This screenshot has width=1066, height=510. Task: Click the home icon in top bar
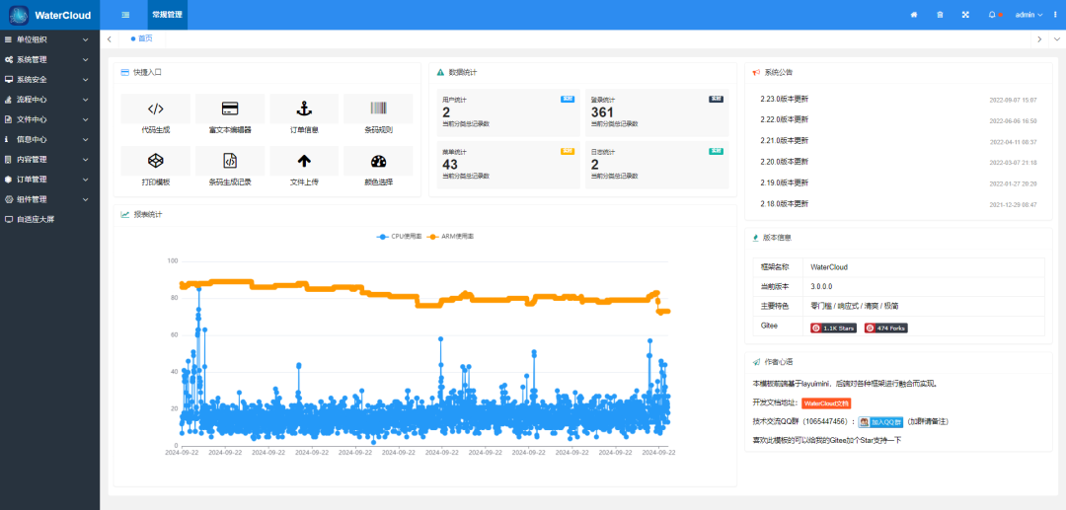(x=913, y=15)
